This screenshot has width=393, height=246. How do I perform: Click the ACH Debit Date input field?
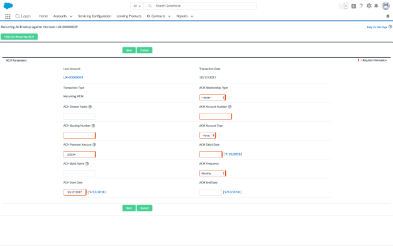tap(211, 154)
